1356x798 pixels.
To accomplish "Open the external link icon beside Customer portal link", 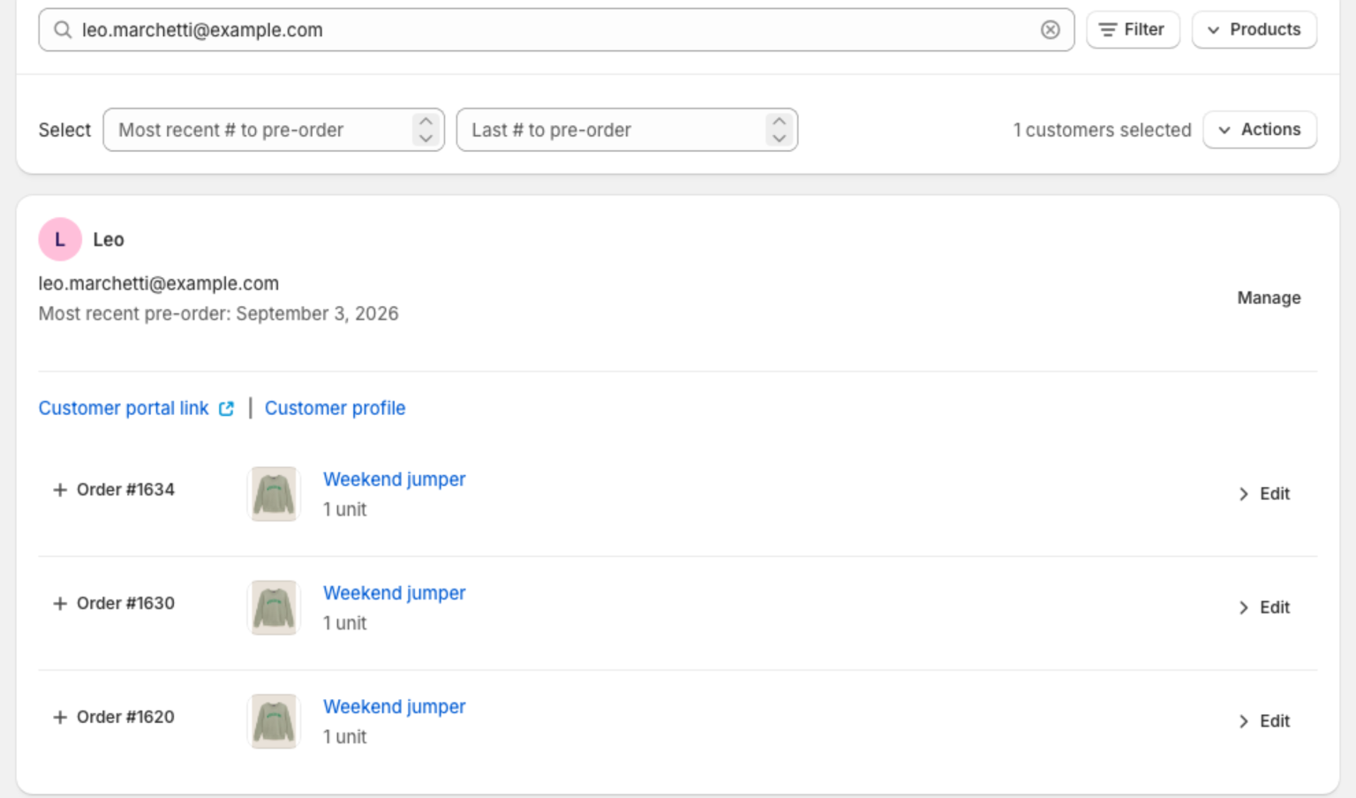I will coord(227,408).
